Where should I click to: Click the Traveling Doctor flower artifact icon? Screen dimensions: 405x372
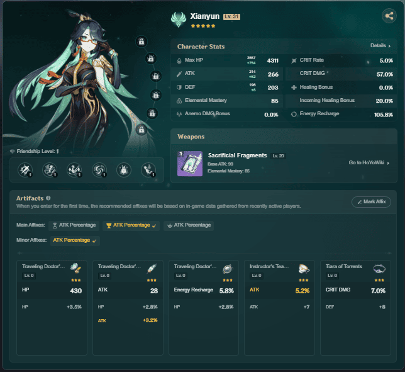[x=75, y=268]
